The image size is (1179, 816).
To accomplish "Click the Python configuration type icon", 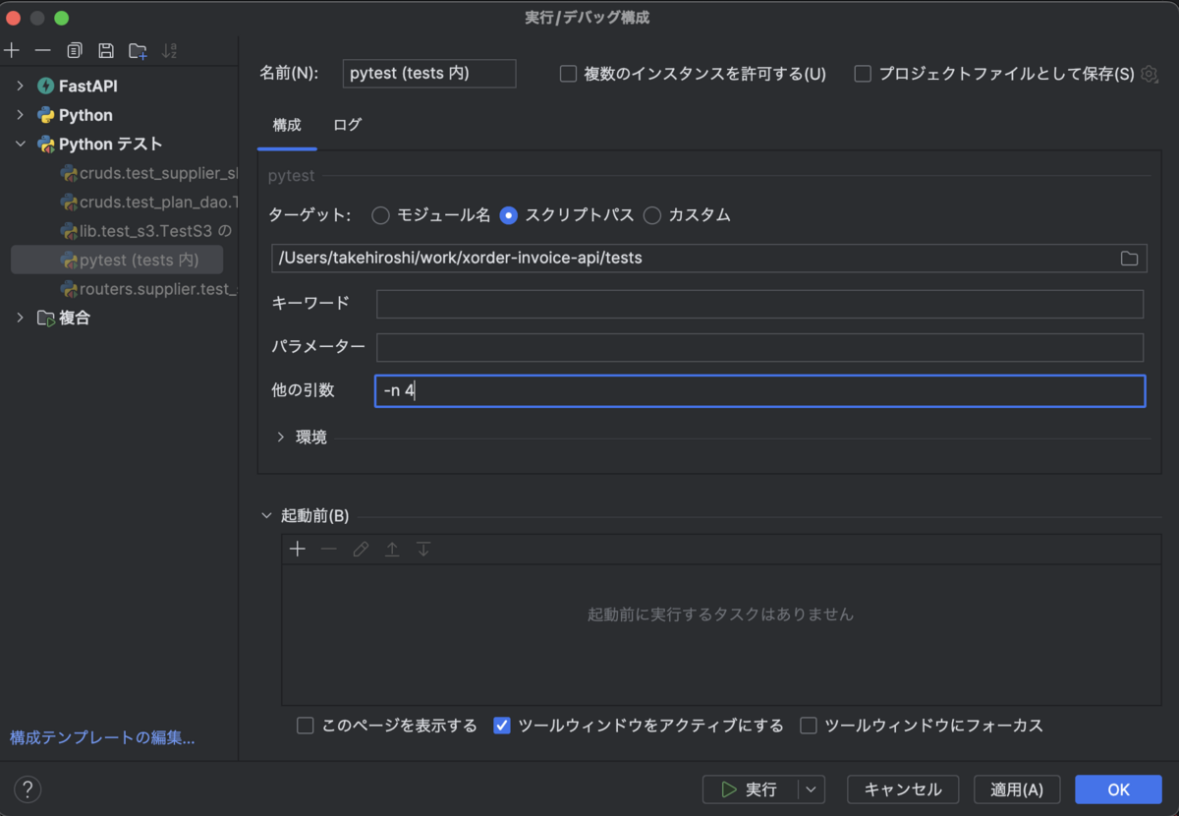I will pos(45,115).
